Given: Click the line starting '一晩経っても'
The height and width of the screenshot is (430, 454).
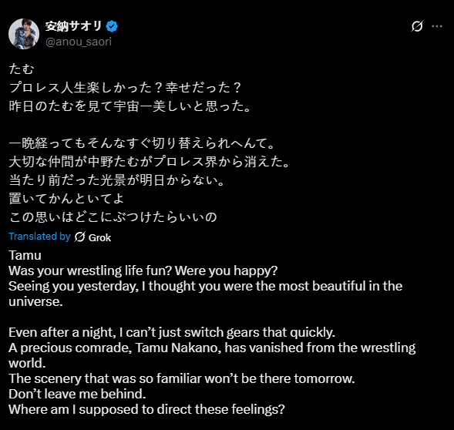Looking at the screenshot, I should pos(142,143).
